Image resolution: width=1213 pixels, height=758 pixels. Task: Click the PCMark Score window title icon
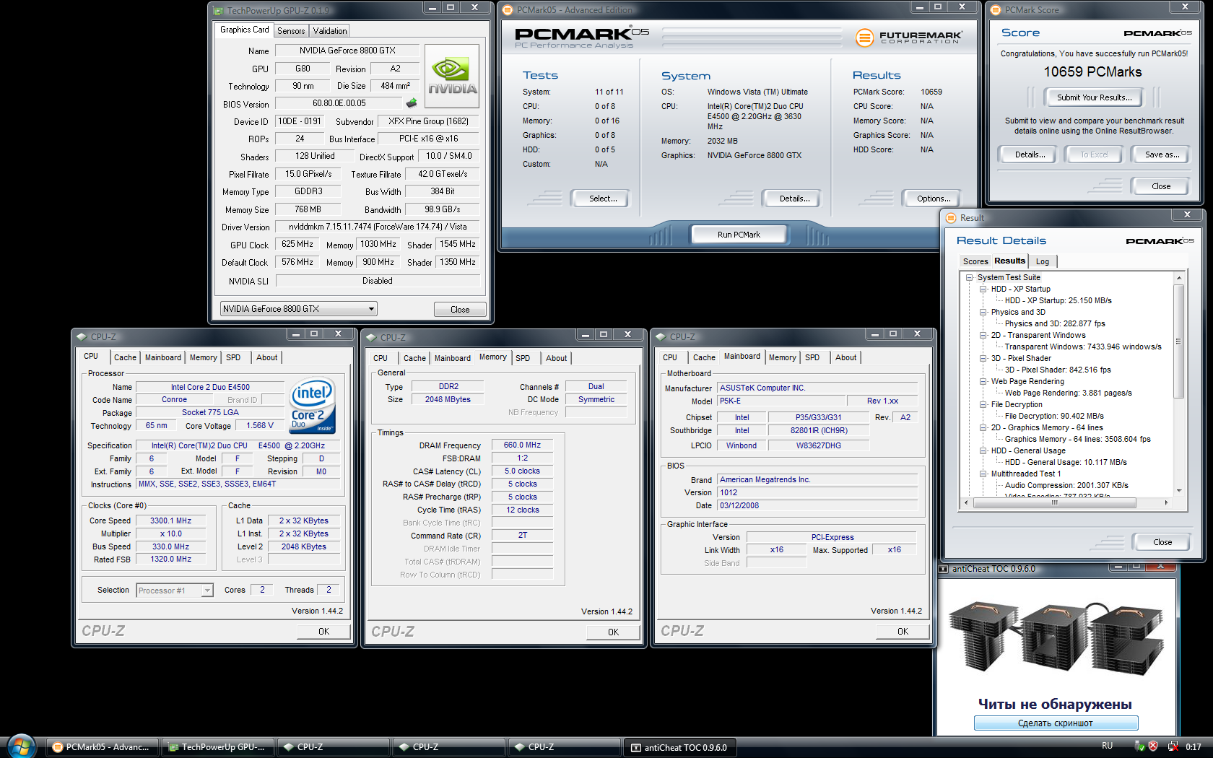point(996,10)
